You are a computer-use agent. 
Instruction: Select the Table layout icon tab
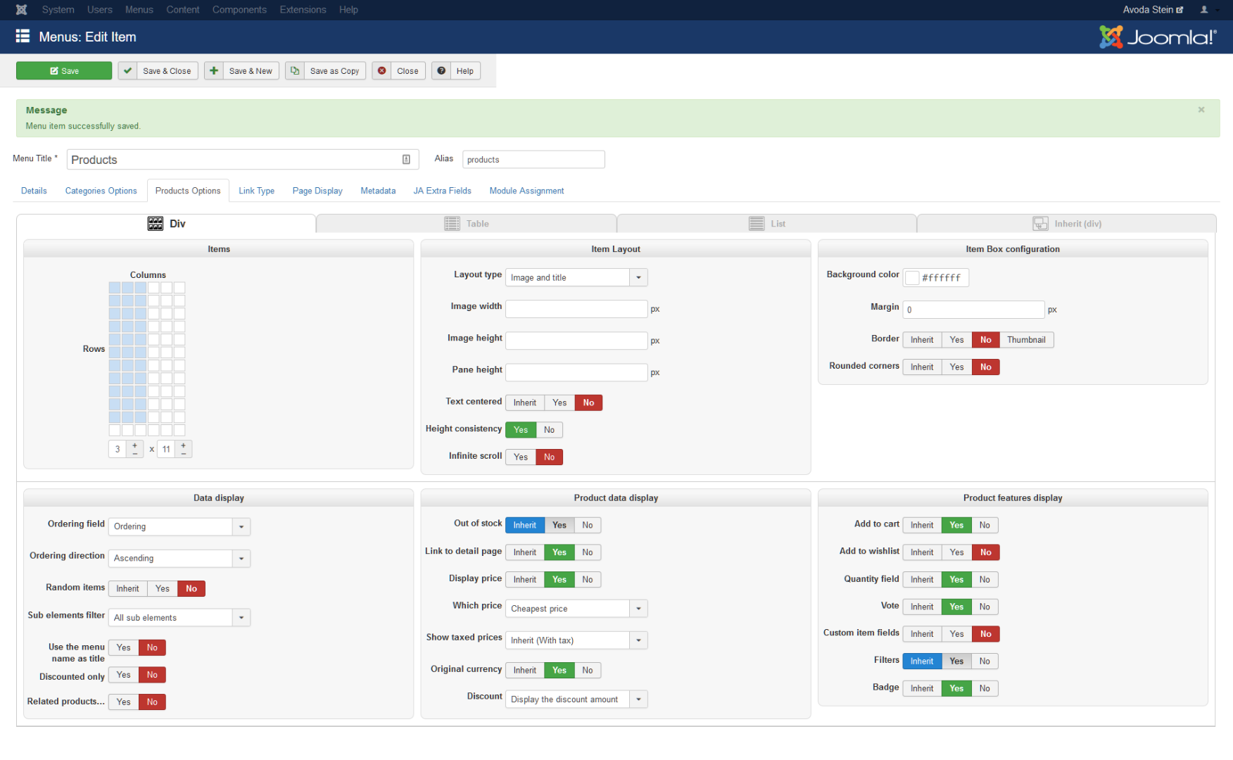point(453,224)
